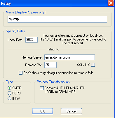Image resolution: width=115 pixels, height=118 pixels.
Task: Select the POP3 type option
Action: (x=9, y=93)
